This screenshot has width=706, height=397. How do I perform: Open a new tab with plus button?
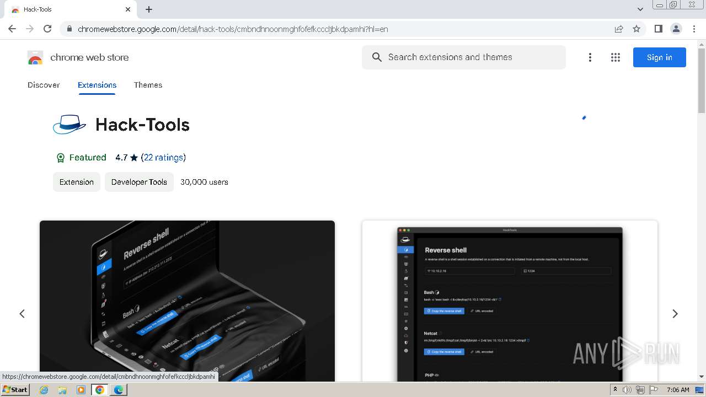[x=149, y=9]
